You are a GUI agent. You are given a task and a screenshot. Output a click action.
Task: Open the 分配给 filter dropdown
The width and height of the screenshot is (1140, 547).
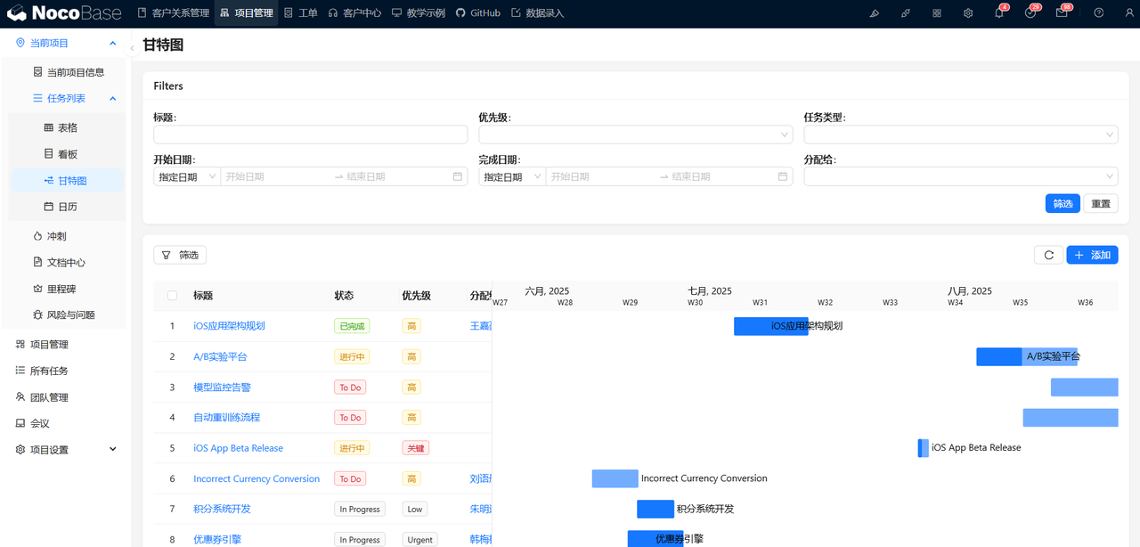pyautogui.click(x=959, y=176)
